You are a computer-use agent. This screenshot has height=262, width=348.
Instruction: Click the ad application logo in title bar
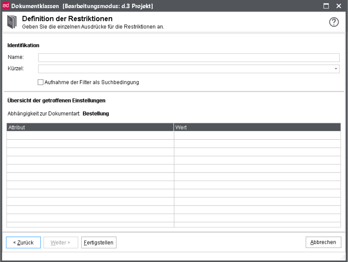click(6, 6)
